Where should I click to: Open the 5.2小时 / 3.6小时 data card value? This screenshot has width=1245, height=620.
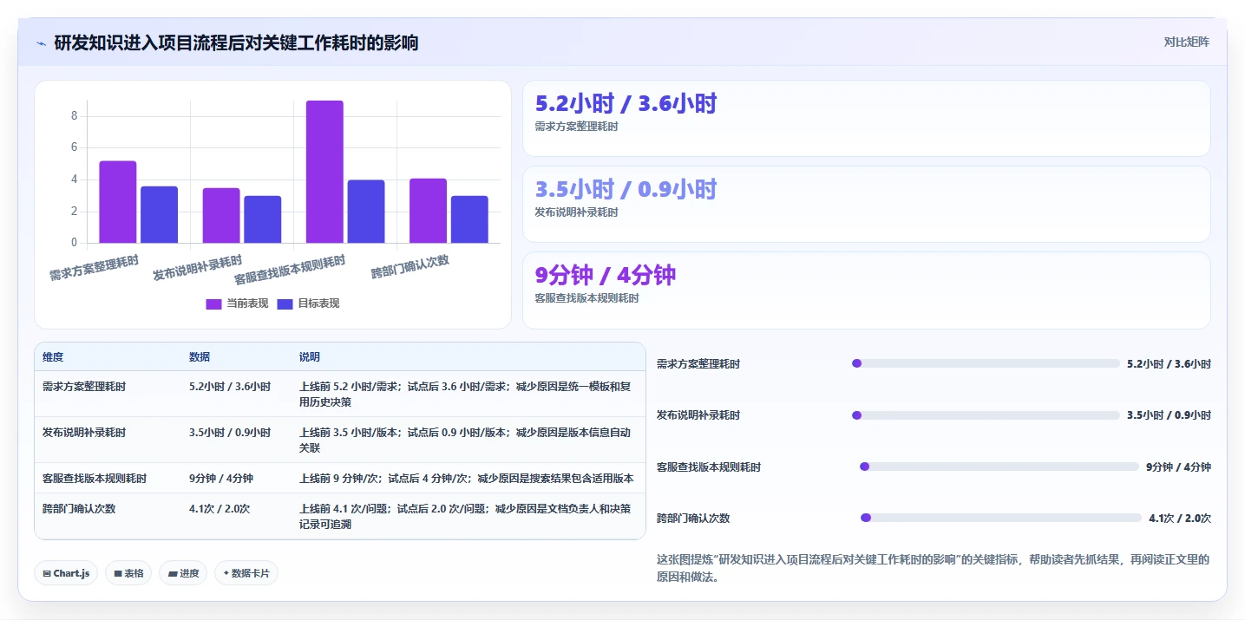(626, 104)
